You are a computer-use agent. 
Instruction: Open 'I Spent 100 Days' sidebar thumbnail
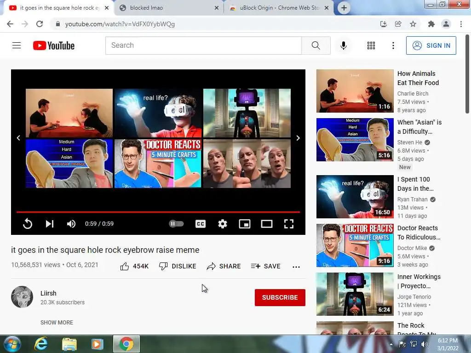(355, 197)
